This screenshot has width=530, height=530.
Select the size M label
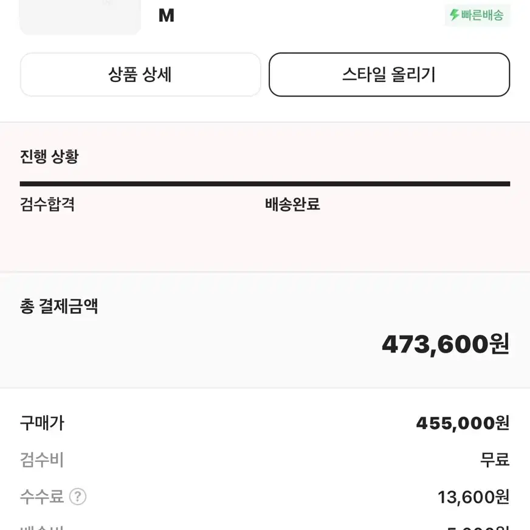(167, 16)
